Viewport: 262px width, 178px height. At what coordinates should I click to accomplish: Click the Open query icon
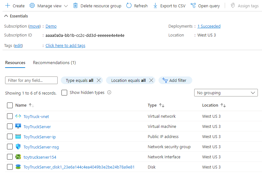coord(193,6)
